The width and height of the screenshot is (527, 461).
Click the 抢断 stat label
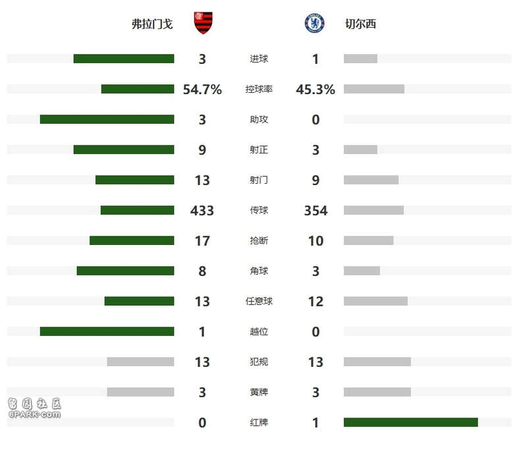[259, 240]
